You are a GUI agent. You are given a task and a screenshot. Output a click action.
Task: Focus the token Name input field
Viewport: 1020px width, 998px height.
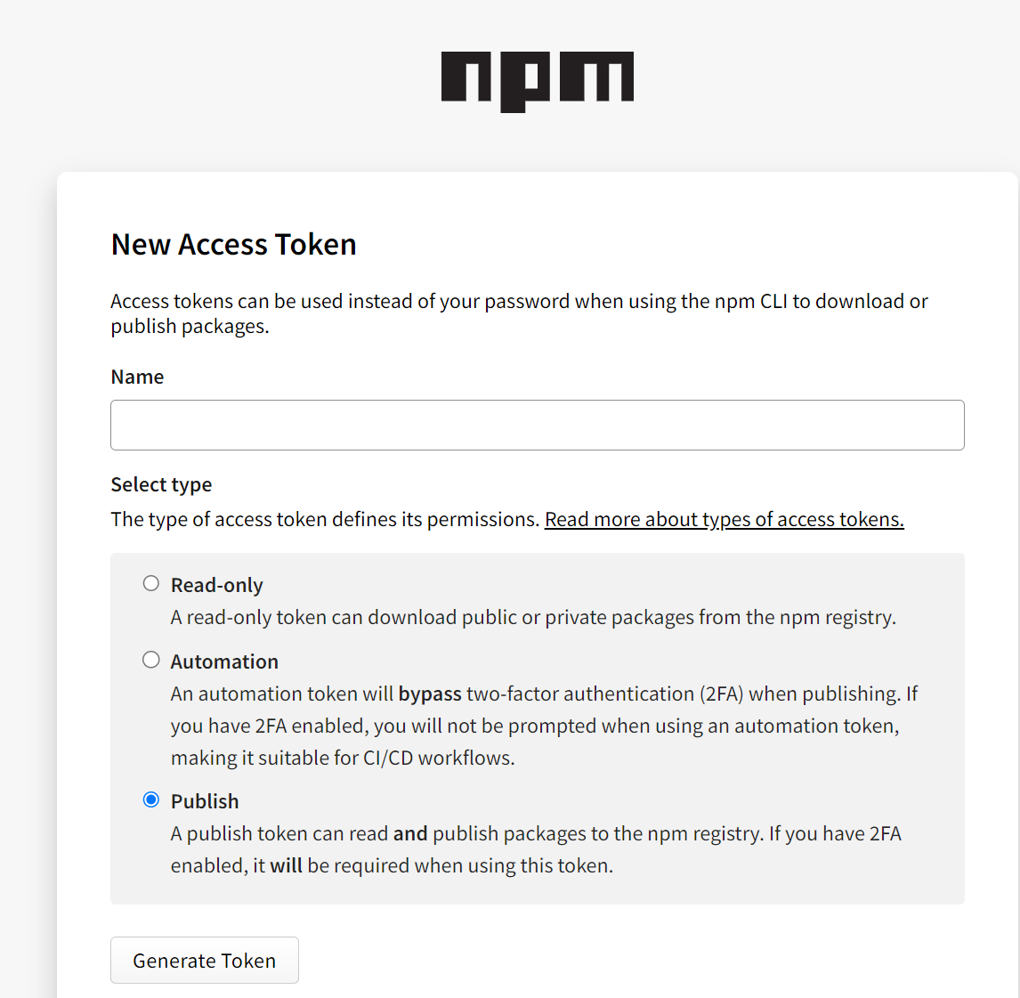pos(537,425)
